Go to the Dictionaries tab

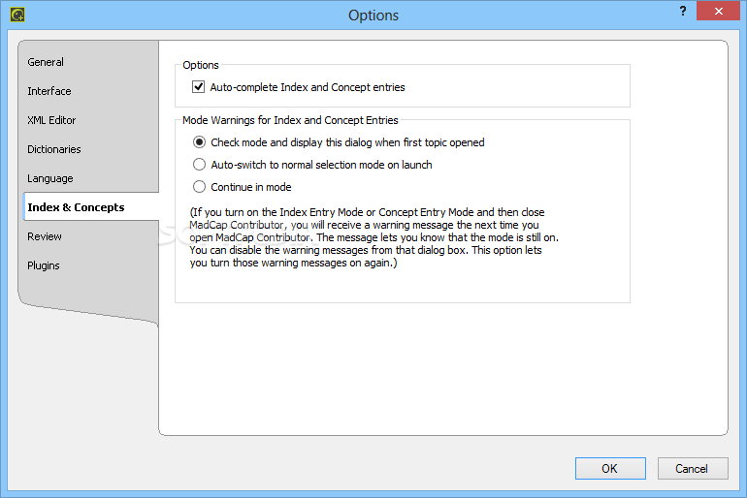tap(53, 149)
